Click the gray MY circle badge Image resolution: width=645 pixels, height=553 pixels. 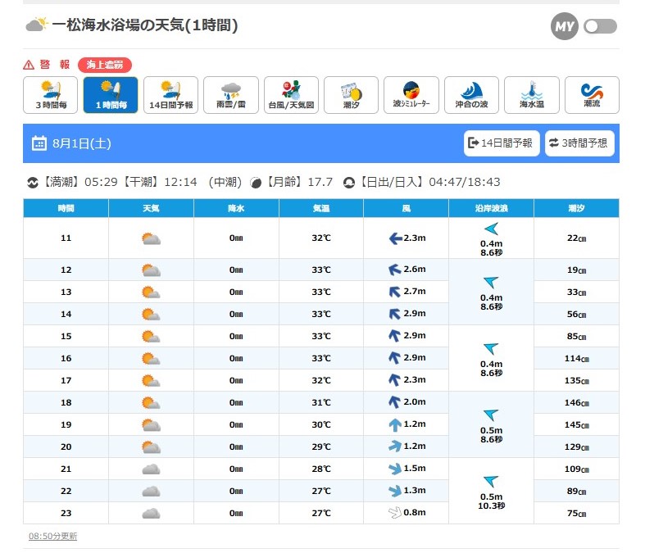565,27
